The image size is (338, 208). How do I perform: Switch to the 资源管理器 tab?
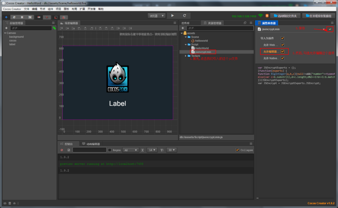pyautogui.click(x=213, y=23)
